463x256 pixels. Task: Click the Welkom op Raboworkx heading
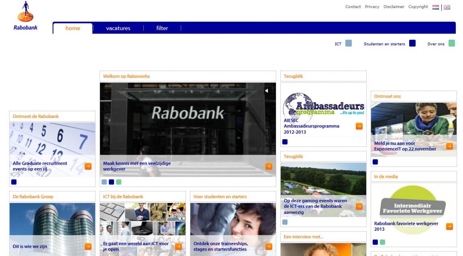(127, 76)
